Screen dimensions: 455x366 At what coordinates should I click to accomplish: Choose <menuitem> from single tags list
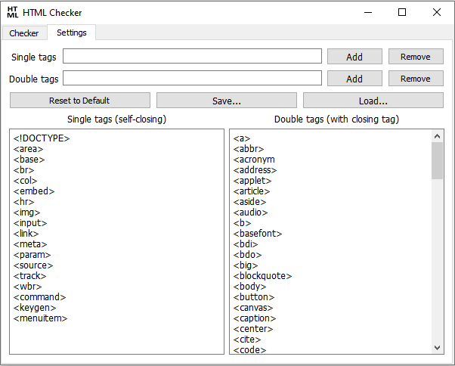[x=40, y=318]
